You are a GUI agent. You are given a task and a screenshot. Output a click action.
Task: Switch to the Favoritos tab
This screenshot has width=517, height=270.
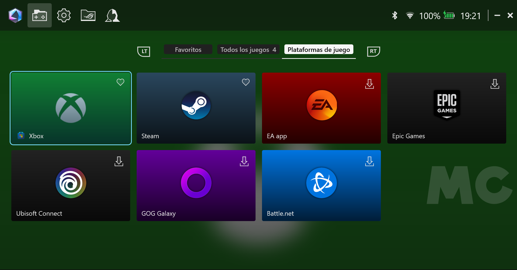[x=188, y=50]
